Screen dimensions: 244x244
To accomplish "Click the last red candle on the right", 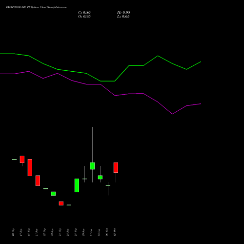I will coord(116,167).
